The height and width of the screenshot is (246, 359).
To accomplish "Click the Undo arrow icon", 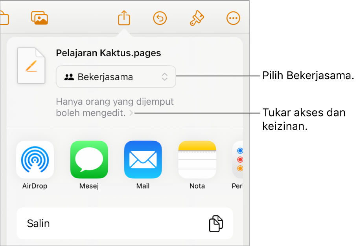I will (160, 18).
